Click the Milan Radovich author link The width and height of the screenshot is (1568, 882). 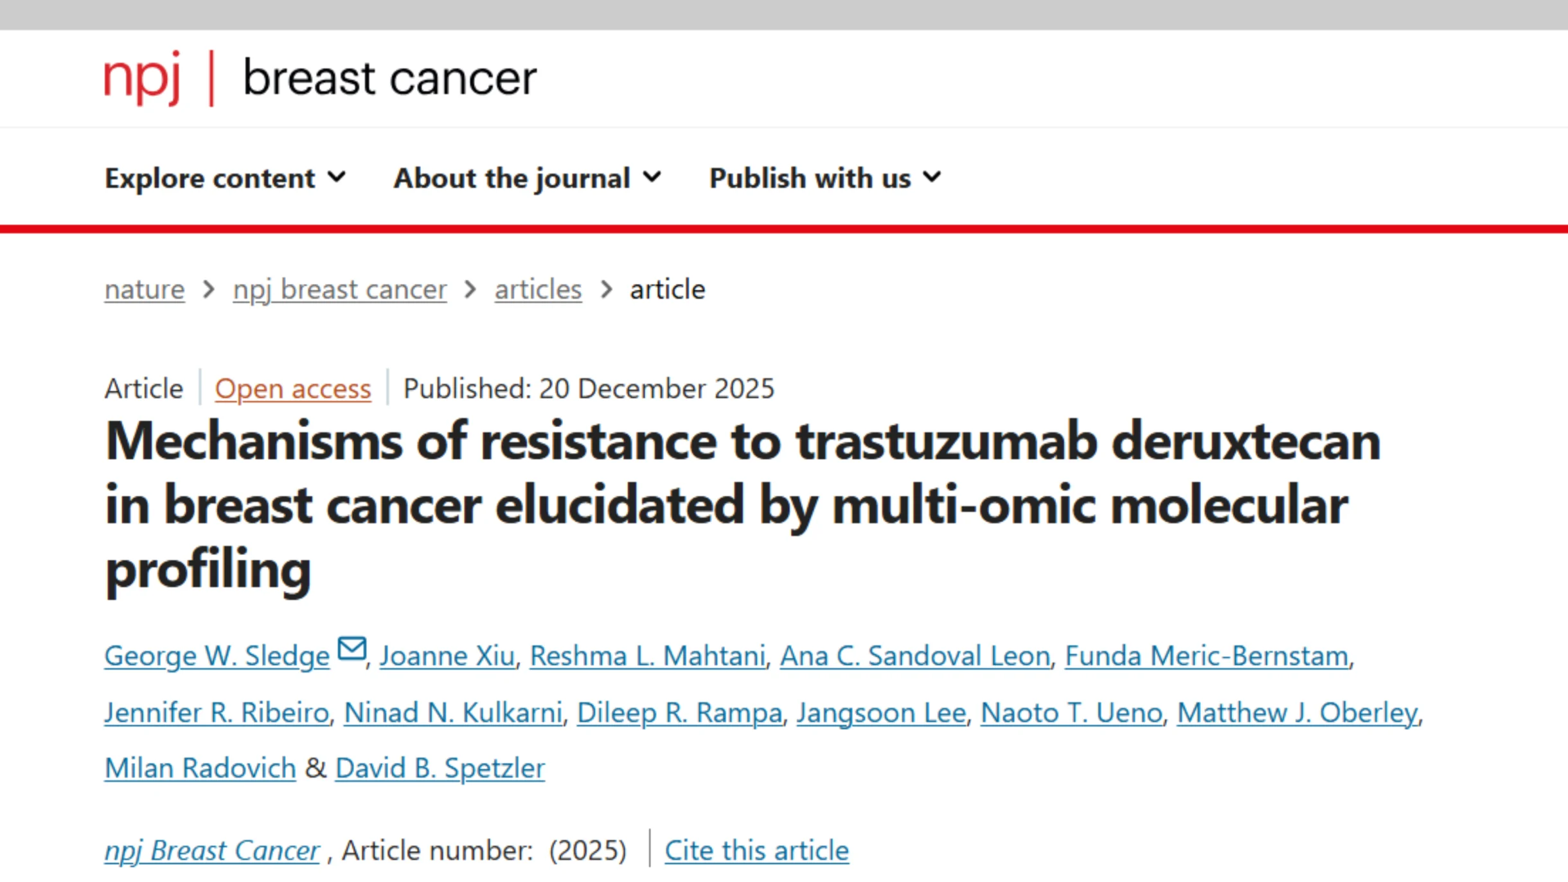click(199, 767)
